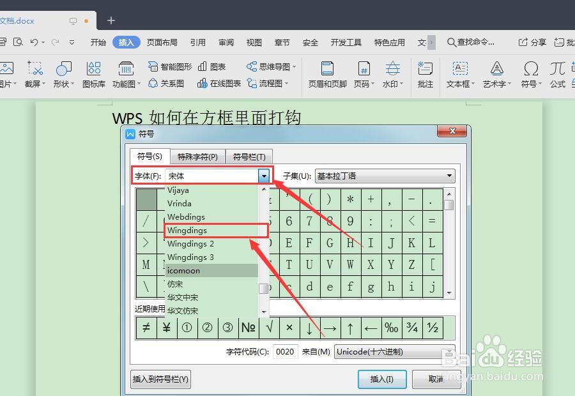Screen dimensions: 575x396
Task: Switch to the 页面布局 ribbon tab
Action: (162, 43)
